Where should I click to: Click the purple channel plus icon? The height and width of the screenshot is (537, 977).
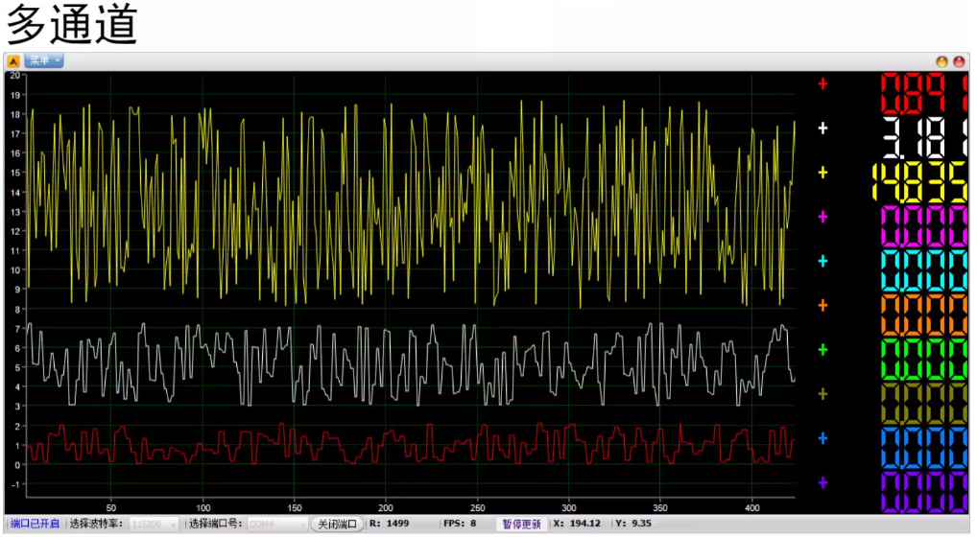pos(822,483)
